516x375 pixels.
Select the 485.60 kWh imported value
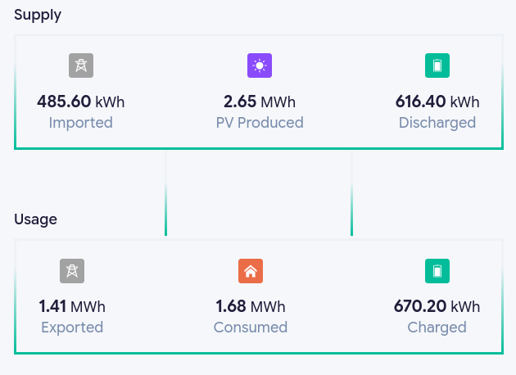(x=81, y=102)
